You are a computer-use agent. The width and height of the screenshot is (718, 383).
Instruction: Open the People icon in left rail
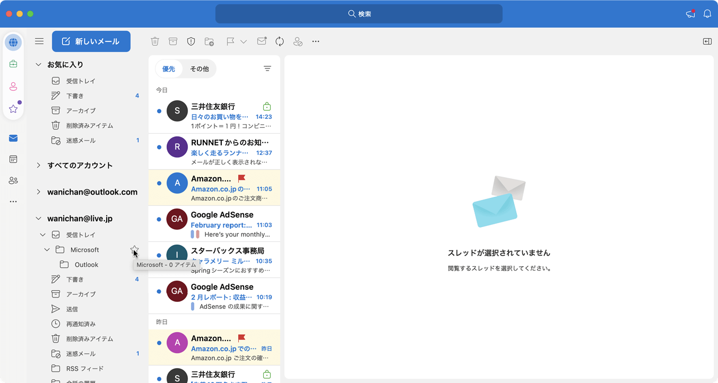point(13,180)
